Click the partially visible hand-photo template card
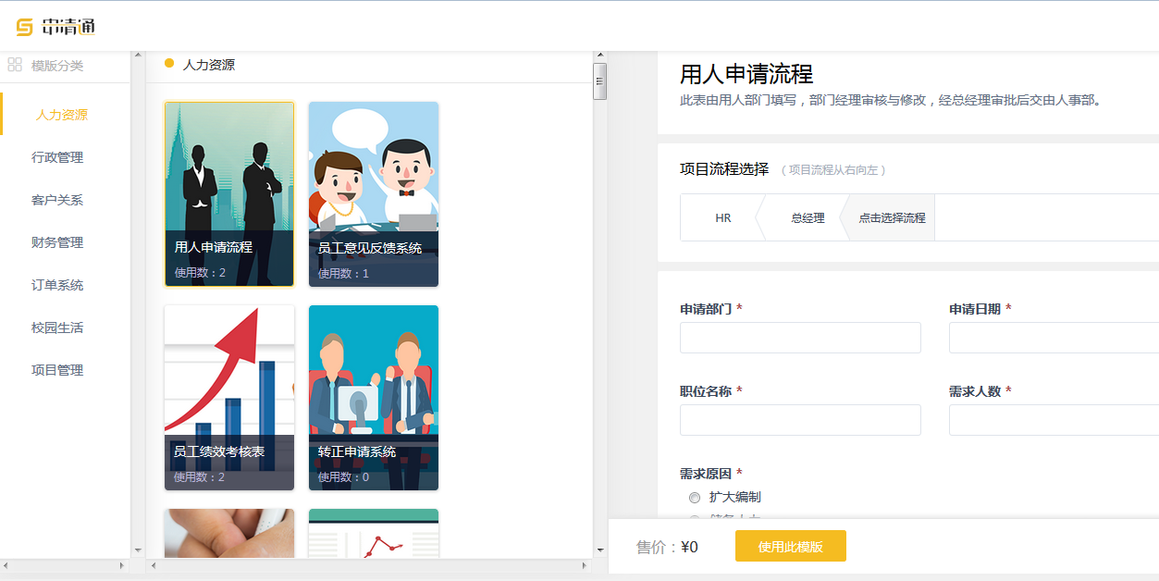This screenshot has height=581, width=1159. pyautogui.click(x=229, y=534)
